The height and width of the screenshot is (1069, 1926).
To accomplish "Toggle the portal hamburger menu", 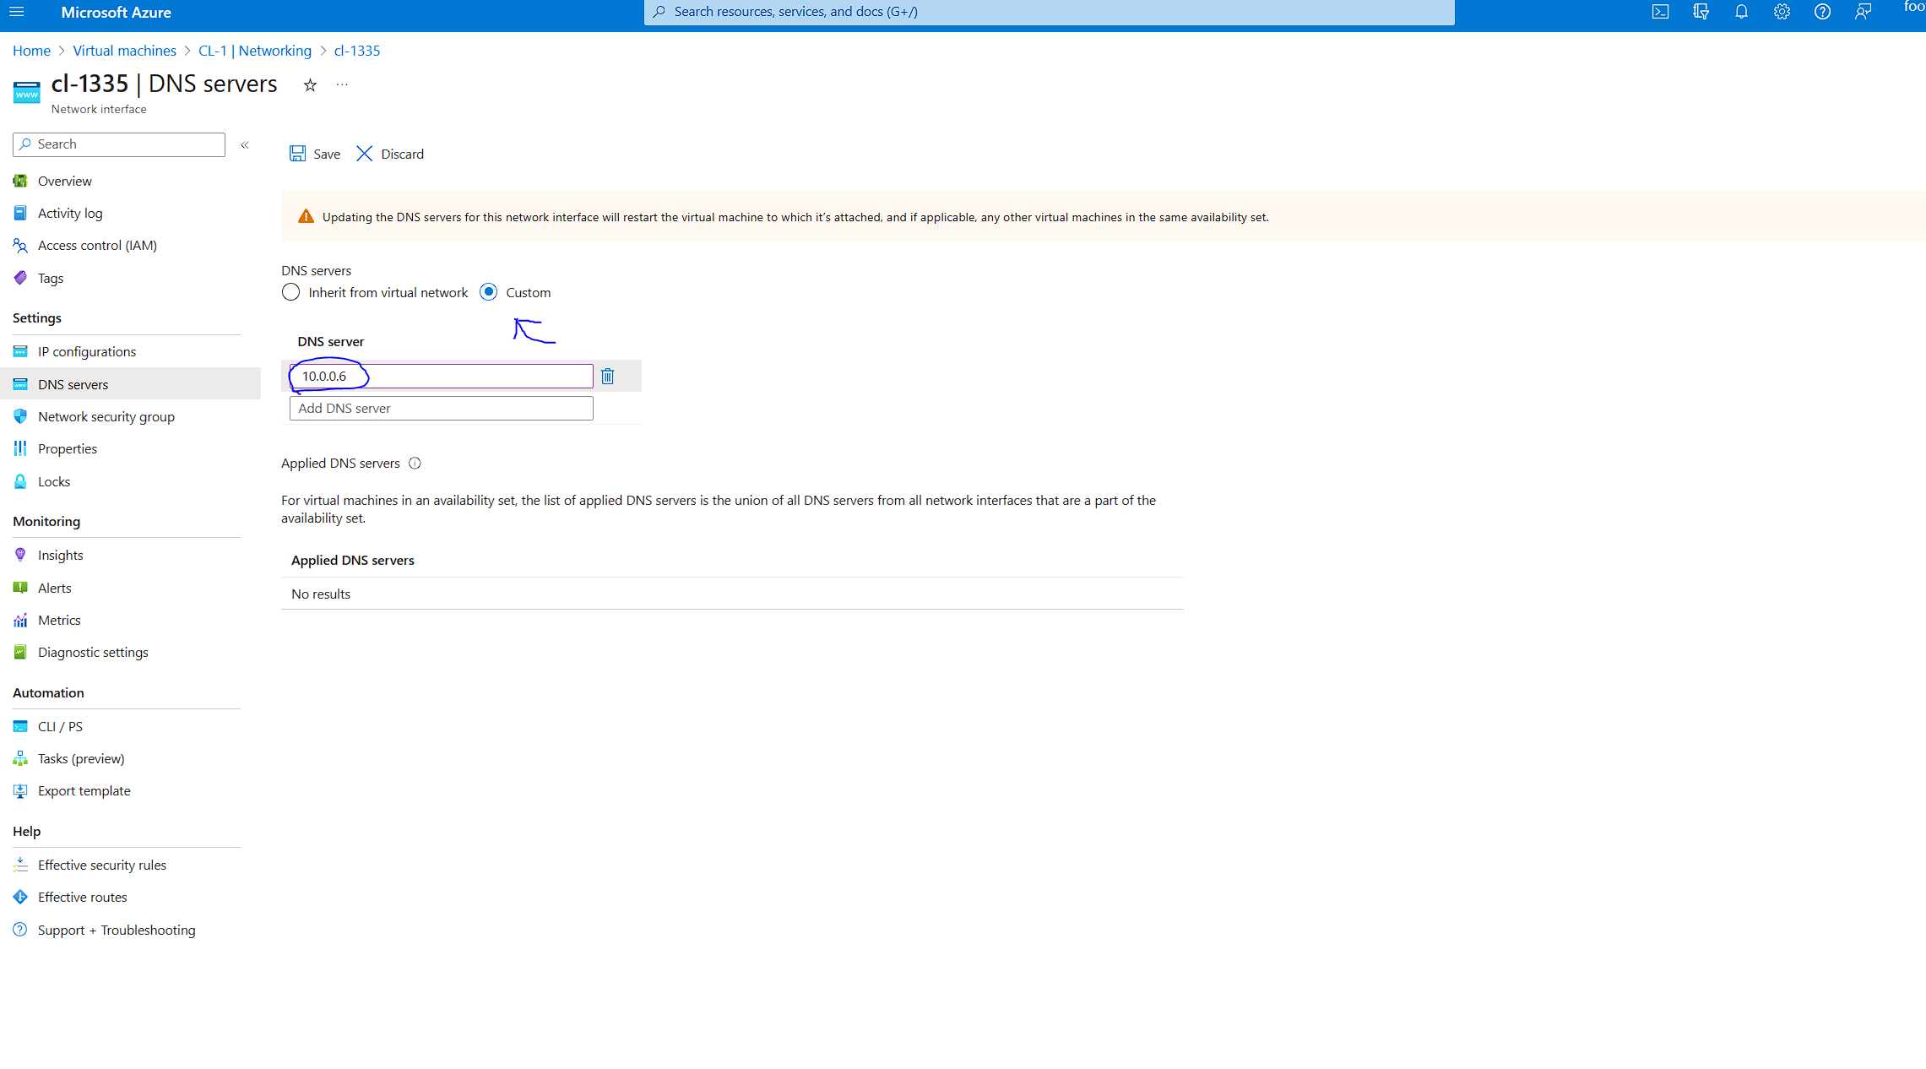I will 16,12.
